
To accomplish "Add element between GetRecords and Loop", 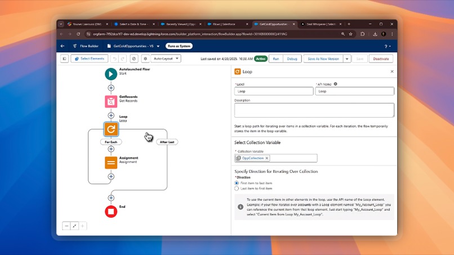I will point(111,115).
